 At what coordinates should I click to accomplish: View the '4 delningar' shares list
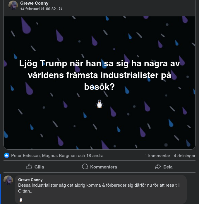click(x=184, y=156)
